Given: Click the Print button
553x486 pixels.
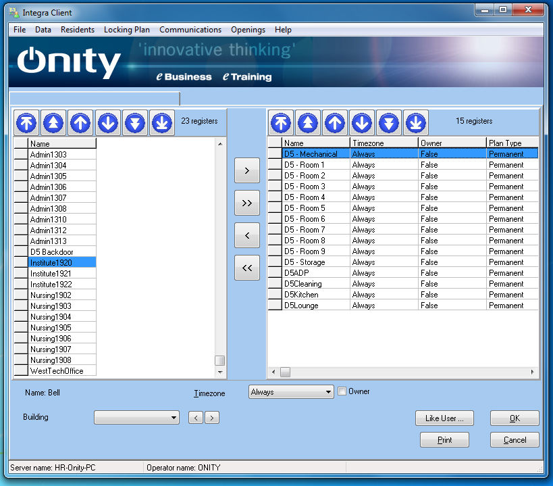Looking at the screenshot, I should coord(444,440).
